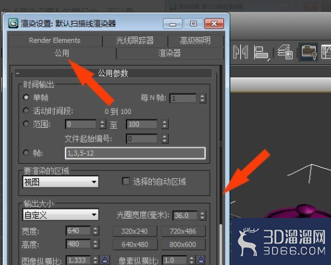Maximize the render settings dialog
The image size is (331, 265).
193,24
